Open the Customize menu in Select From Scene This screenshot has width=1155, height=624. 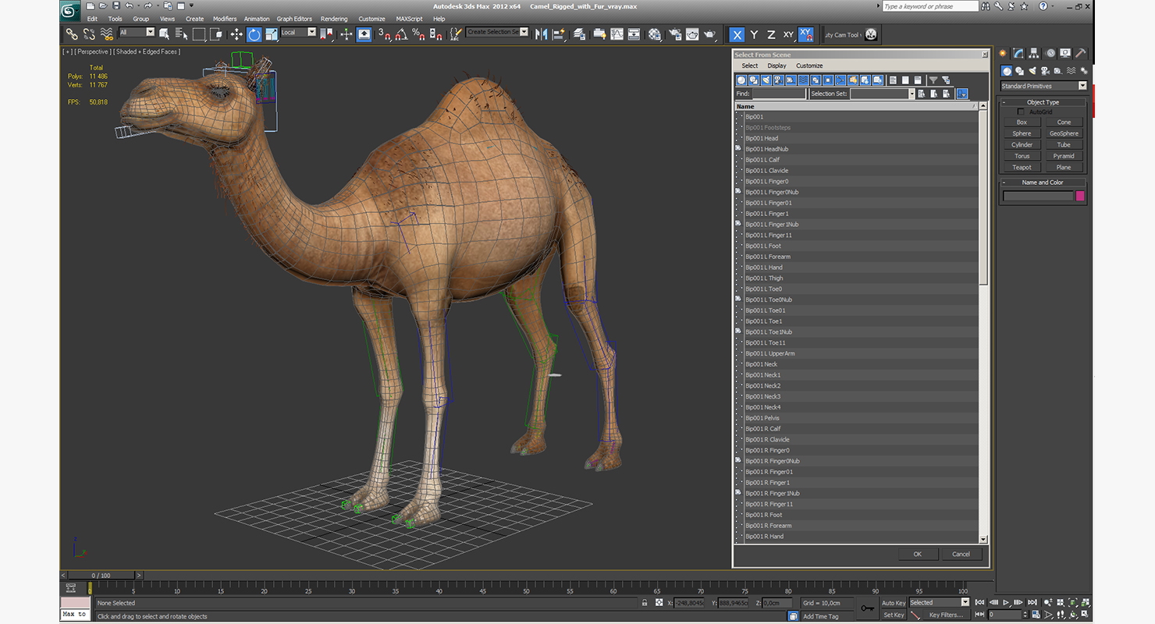pos(809,66)
